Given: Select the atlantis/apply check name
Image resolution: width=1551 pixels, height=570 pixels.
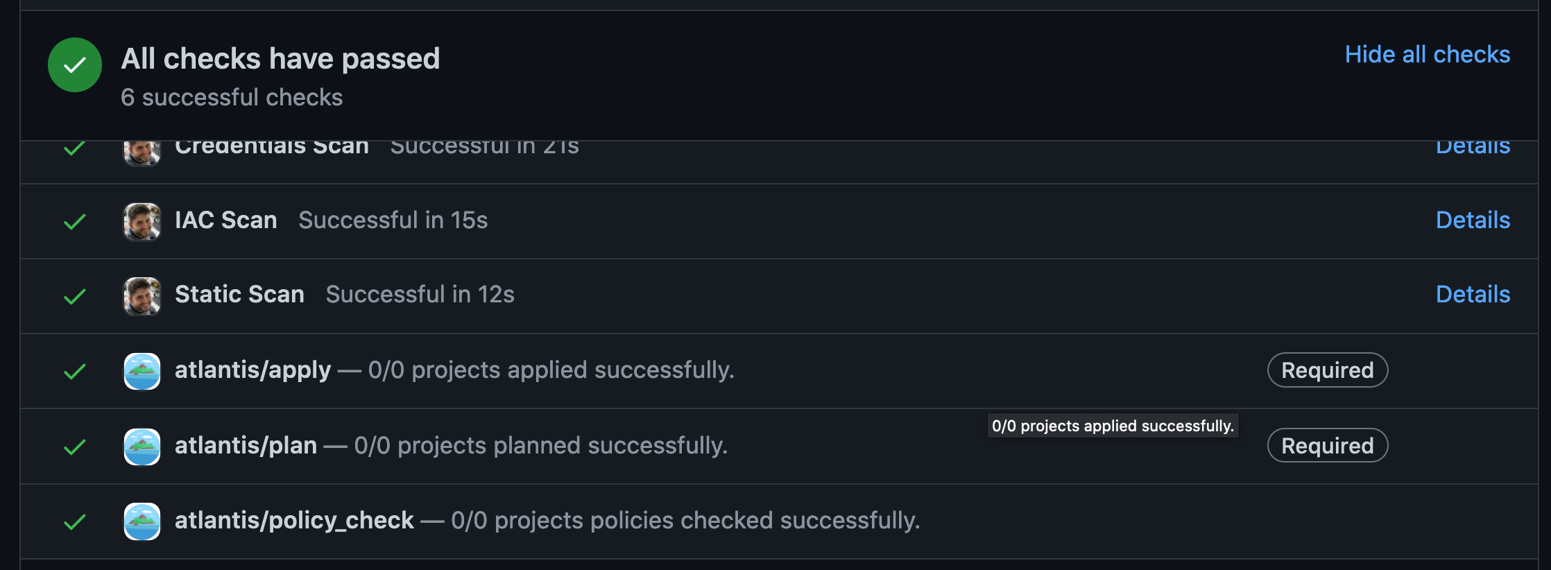Looking at the screenshot, I should tap(252, 370).
